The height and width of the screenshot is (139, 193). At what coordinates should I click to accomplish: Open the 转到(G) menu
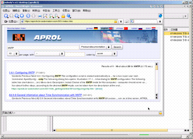coord(36,11)
